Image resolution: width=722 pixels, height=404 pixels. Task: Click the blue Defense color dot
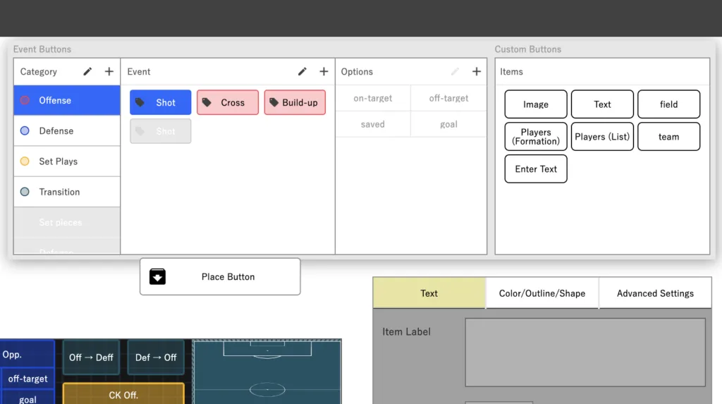tap(25, 131)
